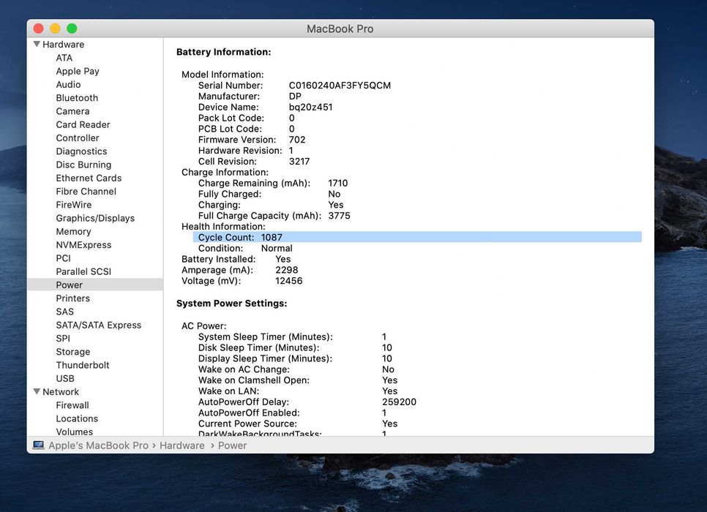Select Ethernet Cards in sidebar
Viewport: 707px width, 512px height.
click(x=89, y=178)
